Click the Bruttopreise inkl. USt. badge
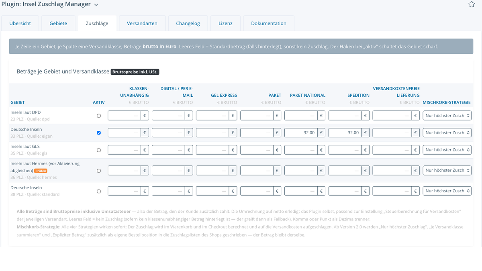Screen dimensions: 482x271 tap(135, 72)
